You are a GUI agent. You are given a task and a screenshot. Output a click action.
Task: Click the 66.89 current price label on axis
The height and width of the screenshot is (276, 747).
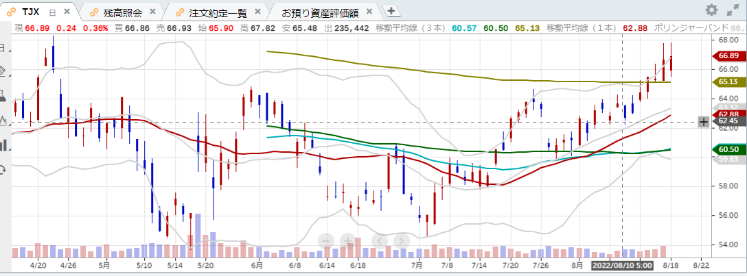click(728, 55)
